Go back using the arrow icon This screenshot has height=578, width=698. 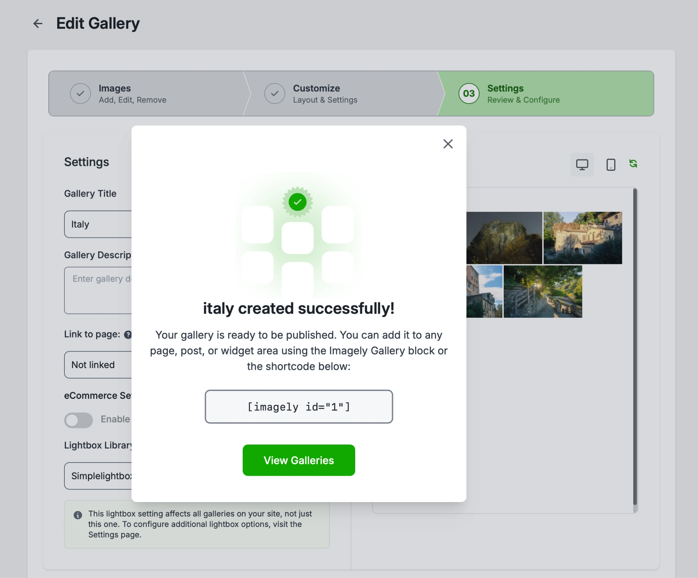[x=38, y=24]
